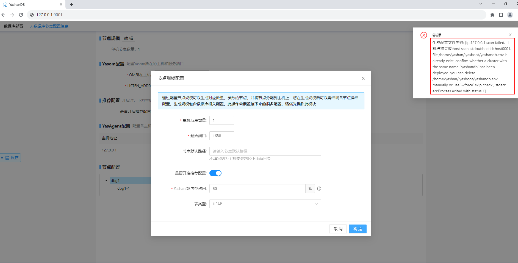Click the 127.0.0.1 host table cell
518x263 pixels.
point(109,150)
